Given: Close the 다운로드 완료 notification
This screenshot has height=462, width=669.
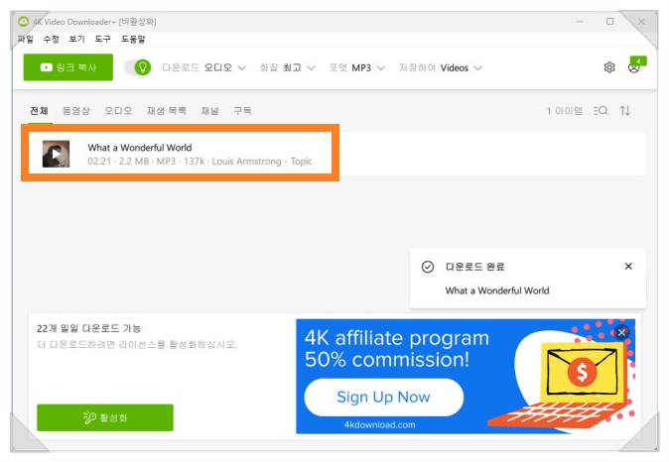Looking at the screenshot, I should 628,267.
